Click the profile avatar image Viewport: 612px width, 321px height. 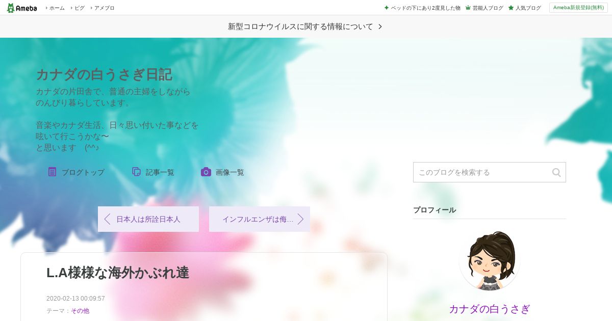pyautogui.click(x=490, y=260)
